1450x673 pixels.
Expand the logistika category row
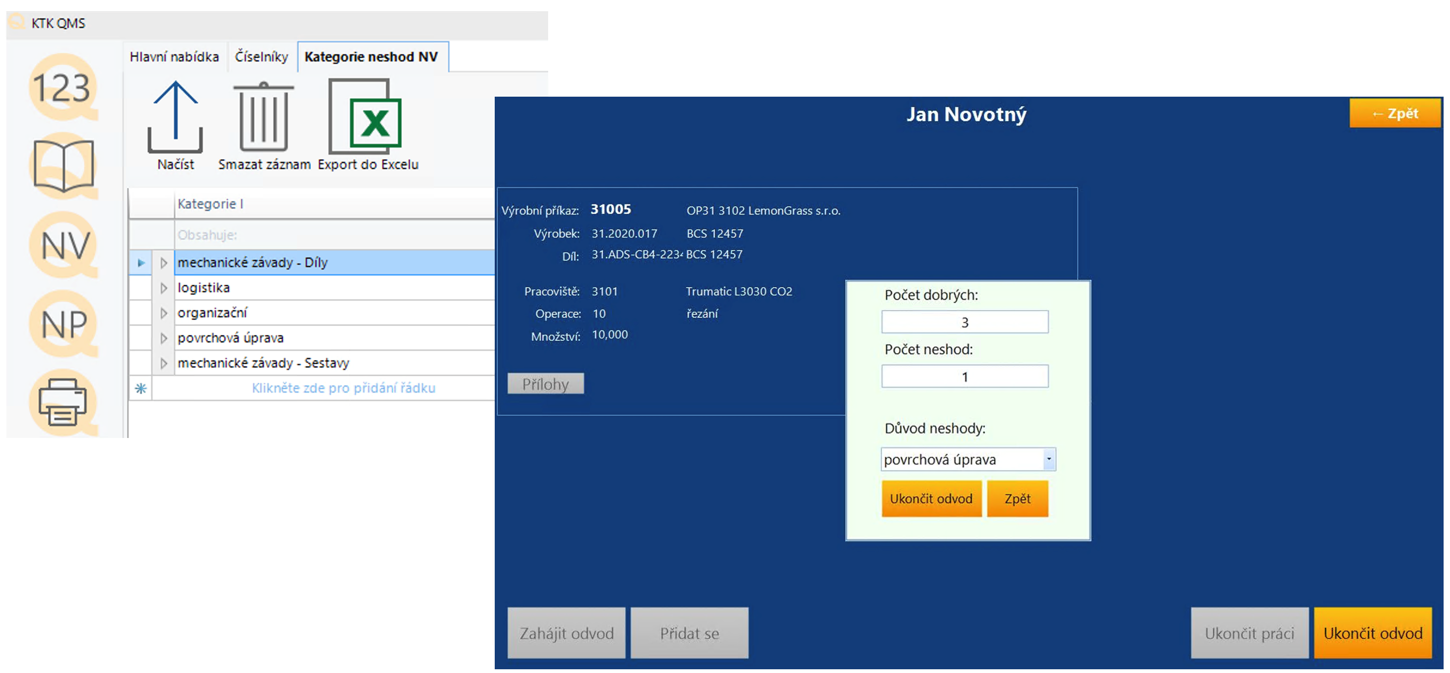tap(164, 288)
